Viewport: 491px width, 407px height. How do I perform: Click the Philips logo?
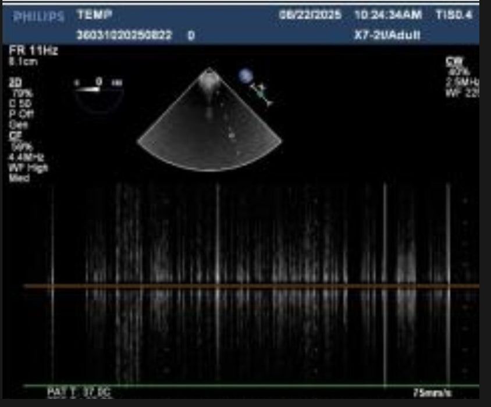click(x=36, y=16)
